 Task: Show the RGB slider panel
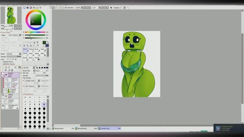(x=27, y=8)
